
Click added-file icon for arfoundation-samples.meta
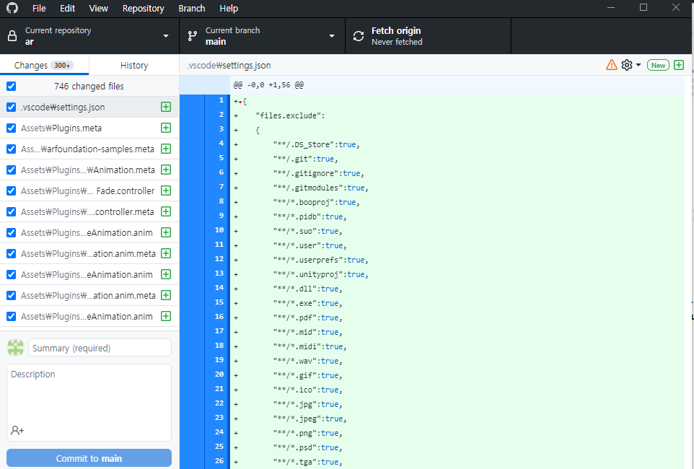(x=166, y=149)
